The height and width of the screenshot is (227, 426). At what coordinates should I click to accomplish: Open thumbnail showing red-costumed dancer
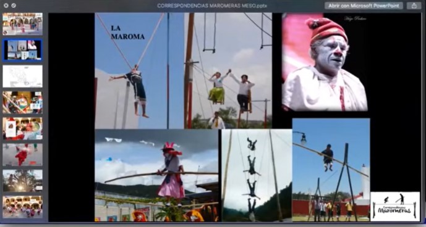point(22,155)
